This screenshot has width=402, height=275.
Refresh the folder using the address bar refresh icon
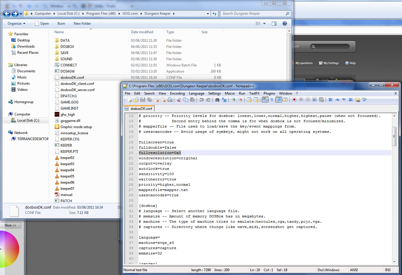[x=215, y=14]
